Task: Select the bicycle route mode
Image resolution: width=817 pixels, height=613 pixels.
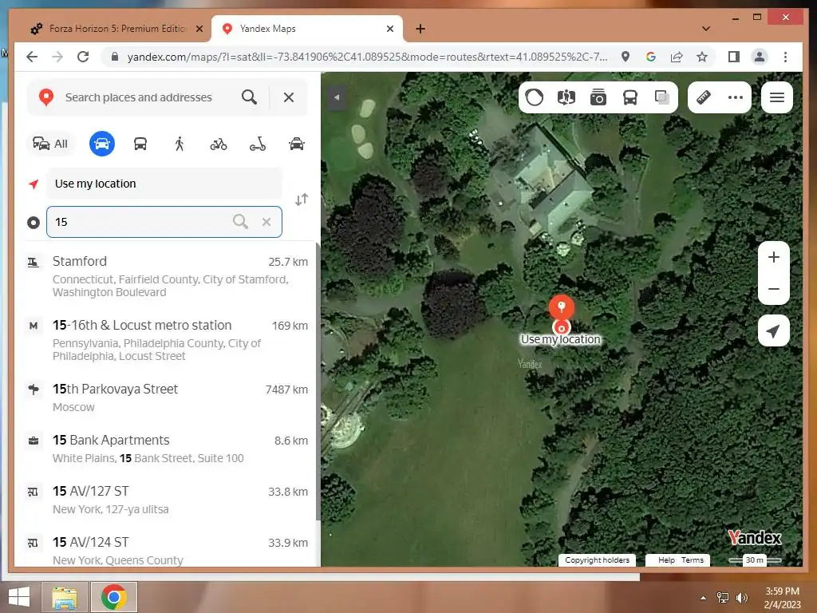Action: click(x=219, y=144)
